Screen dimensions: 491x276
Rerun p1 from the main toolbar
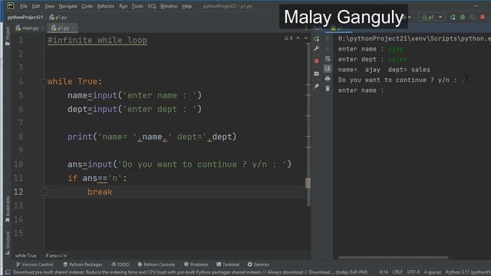point(453,17)
